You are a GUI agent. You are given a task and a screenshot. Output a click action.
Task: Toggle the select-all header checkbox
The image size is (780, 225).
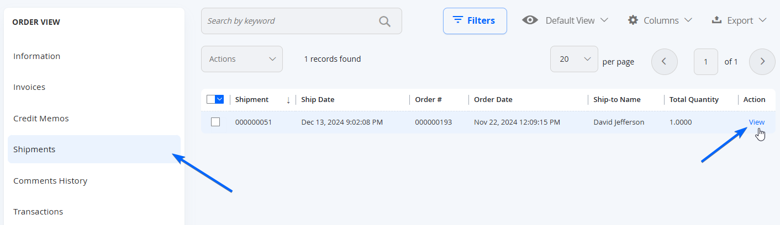click(x=210, y=99)
